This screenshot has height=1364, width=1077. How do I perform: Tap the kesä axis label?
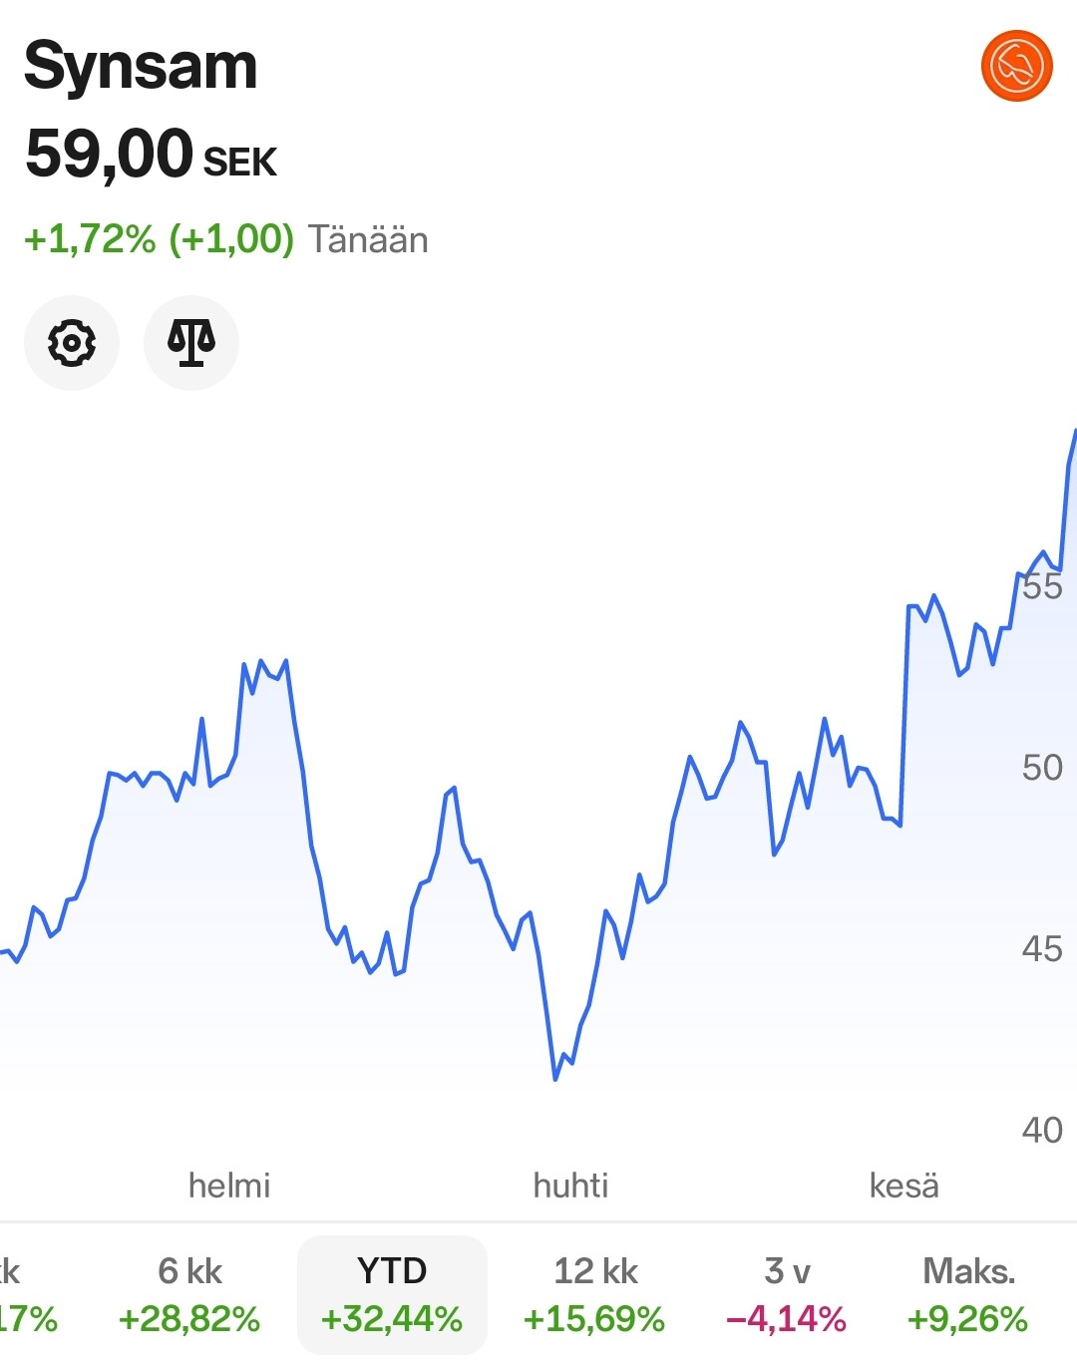coord(903,1186)
